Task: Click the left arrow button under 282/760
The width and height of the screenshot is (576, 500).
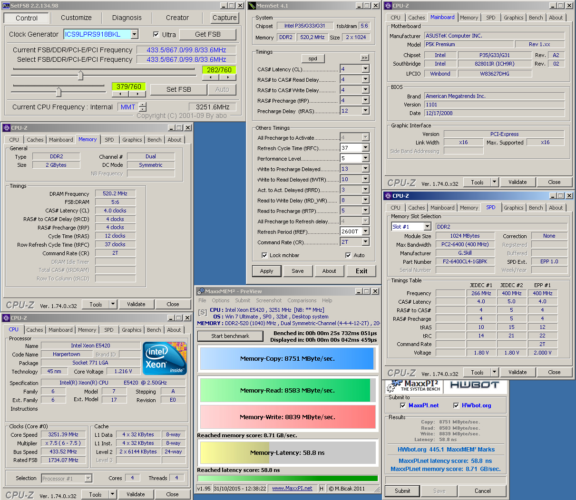Action: tap(210, 77)
